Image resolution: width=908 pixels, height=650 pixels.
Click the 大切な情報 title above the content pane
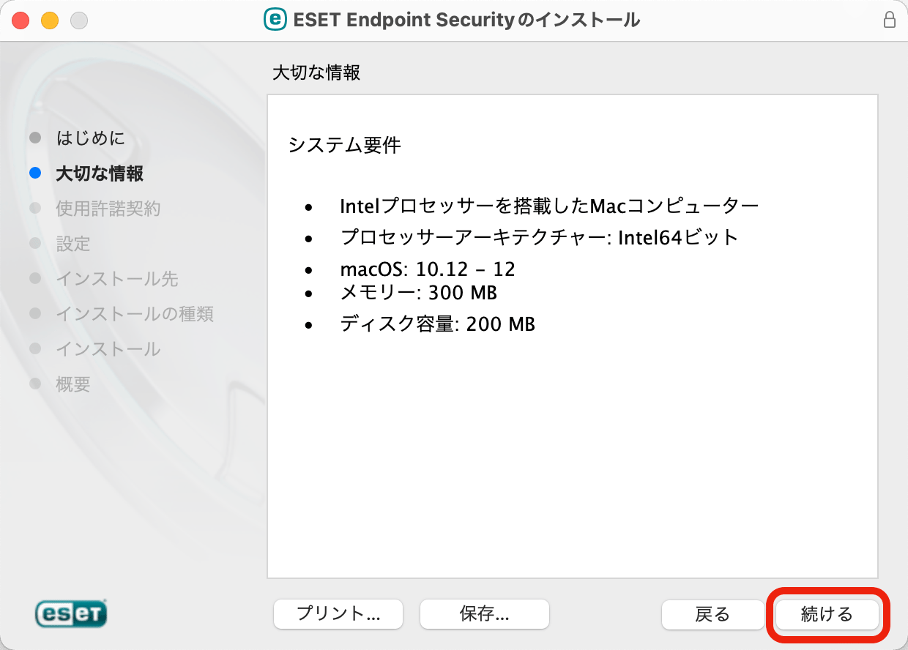[315, 72]
